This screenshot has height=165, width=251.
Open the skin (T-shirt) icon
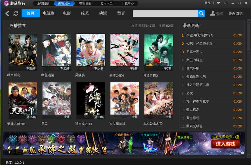click(x=218, y=3)
